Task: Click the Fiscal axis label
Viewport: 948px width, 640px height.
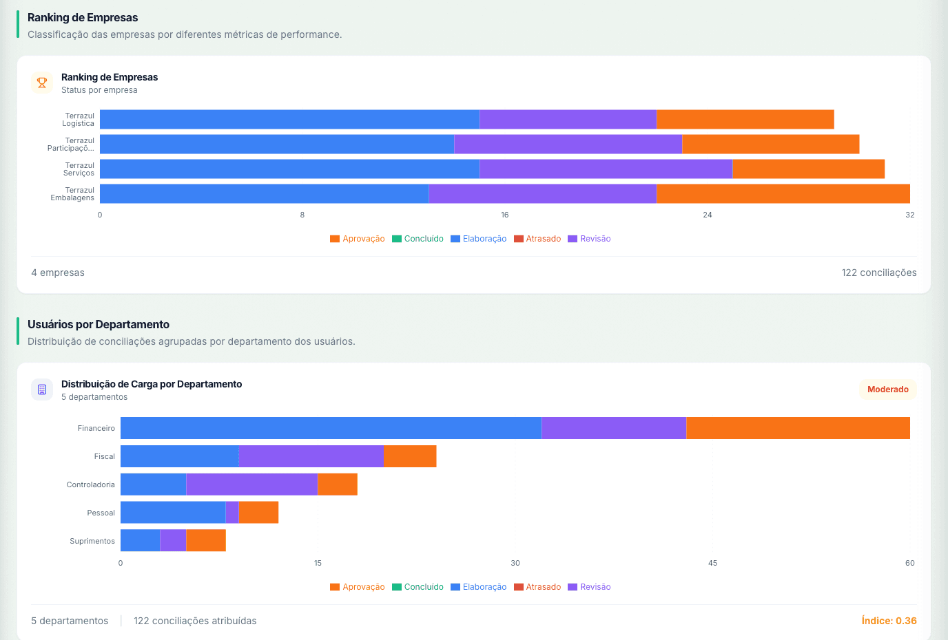Action: coord(105,456)
